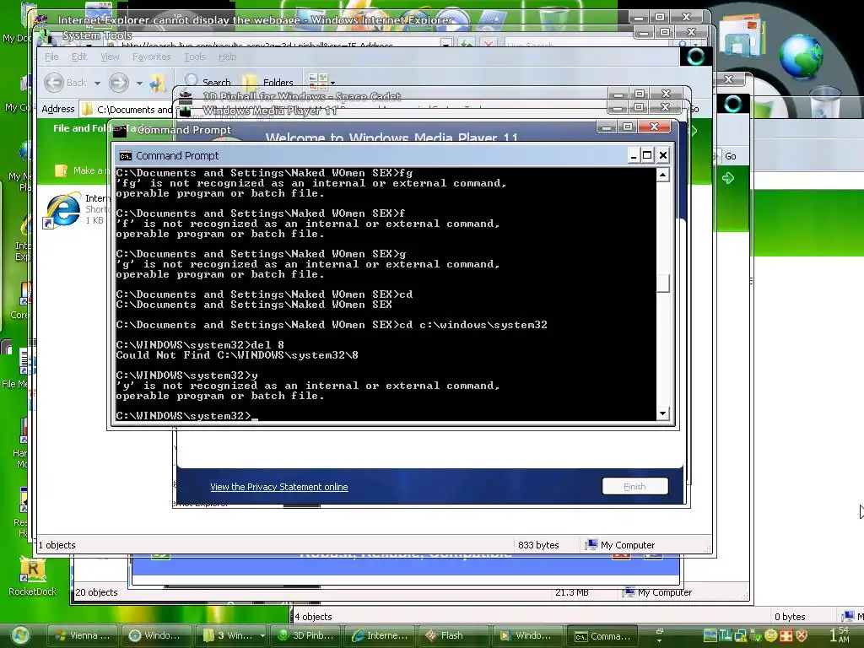Switch to the Vienna taskbar button
The height and width of the screenshot is (648, 864).
[82, 635]
